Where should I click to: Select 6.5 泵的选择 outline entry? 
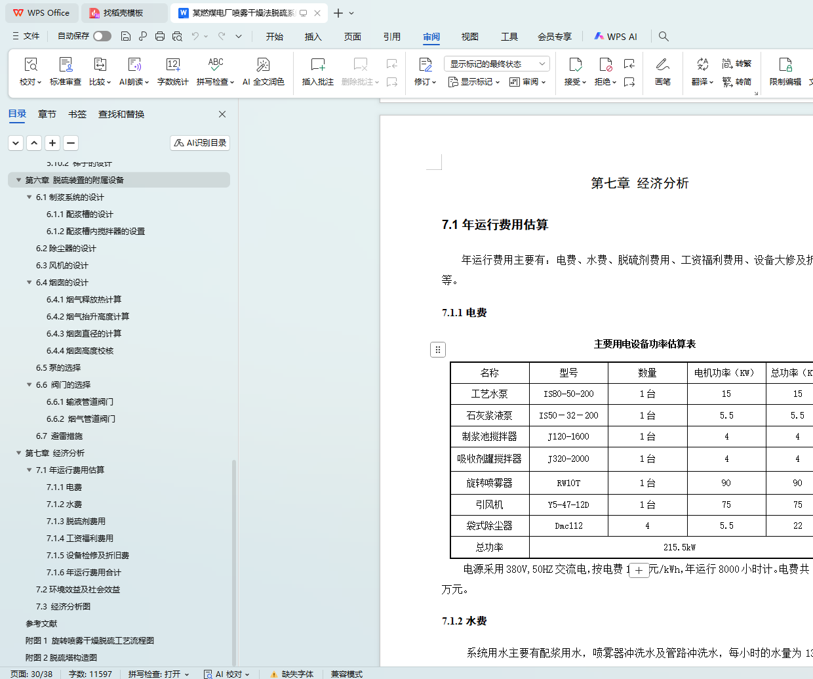click(58, 367)
